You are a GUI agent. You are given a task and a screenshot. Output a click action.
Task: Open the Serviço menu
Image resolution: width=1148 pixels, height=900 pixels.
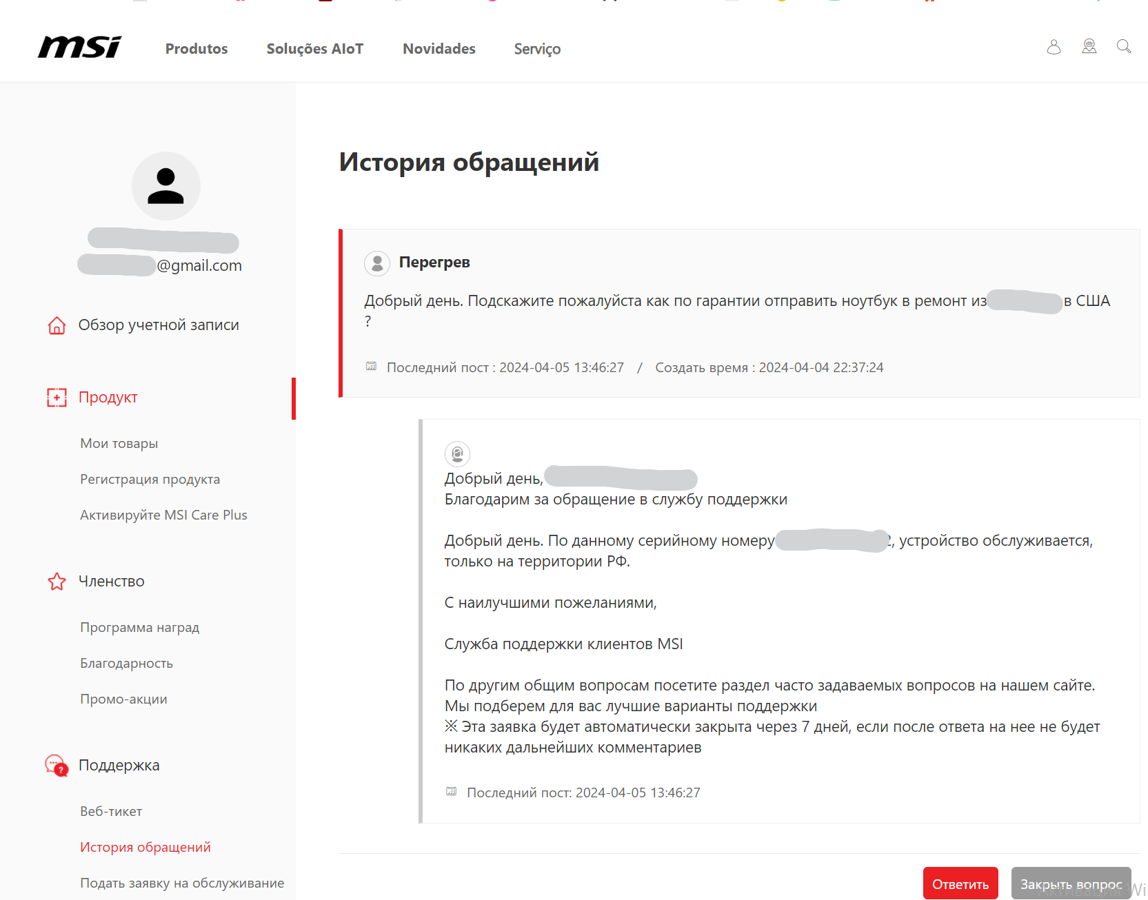click(x=537, y=49)
